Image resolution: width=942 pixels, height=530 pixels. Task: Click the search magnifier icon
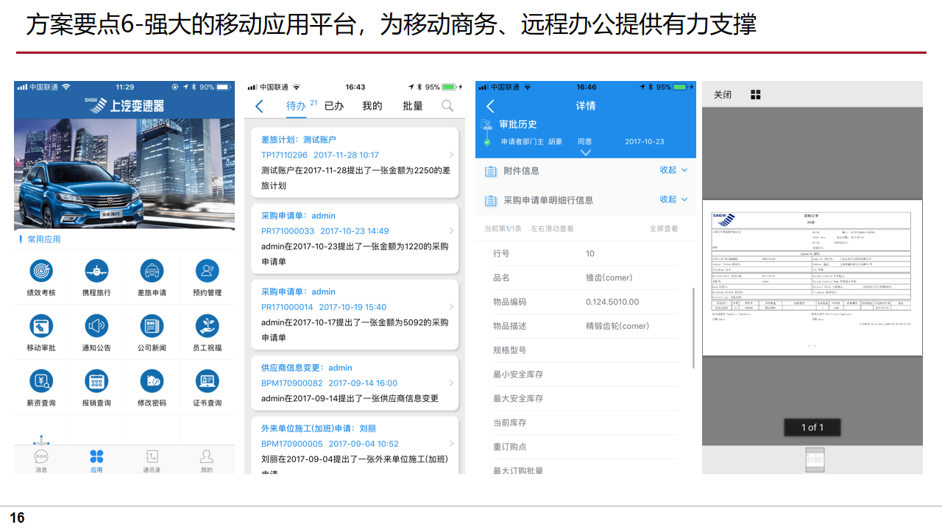(x=447, y=106)
